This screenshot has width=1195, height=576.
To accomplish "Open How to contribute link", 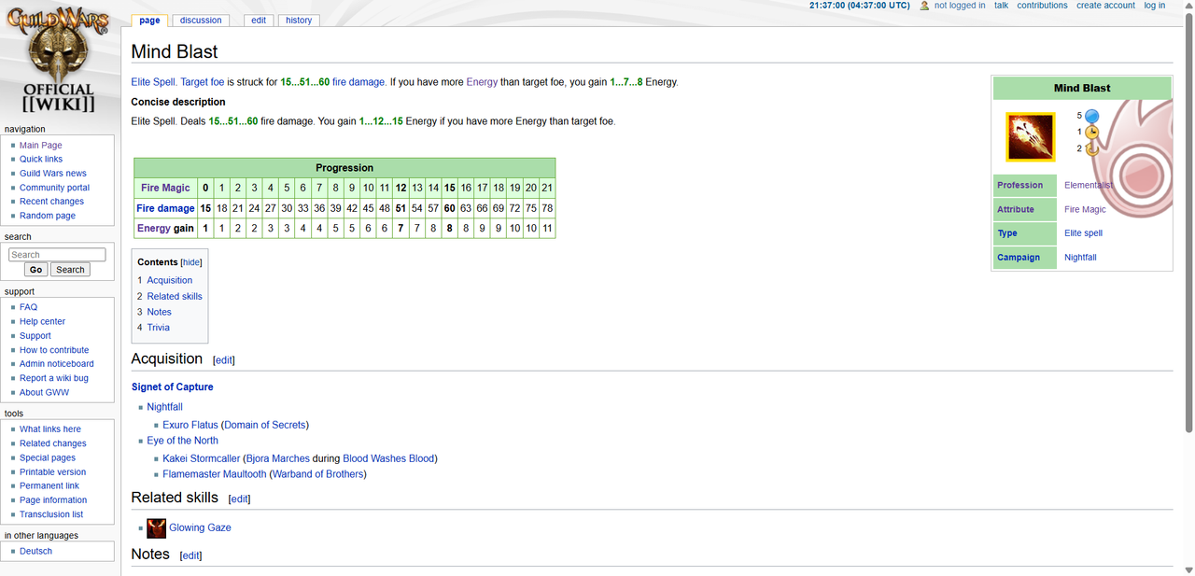I will click(x=54, y=350).
